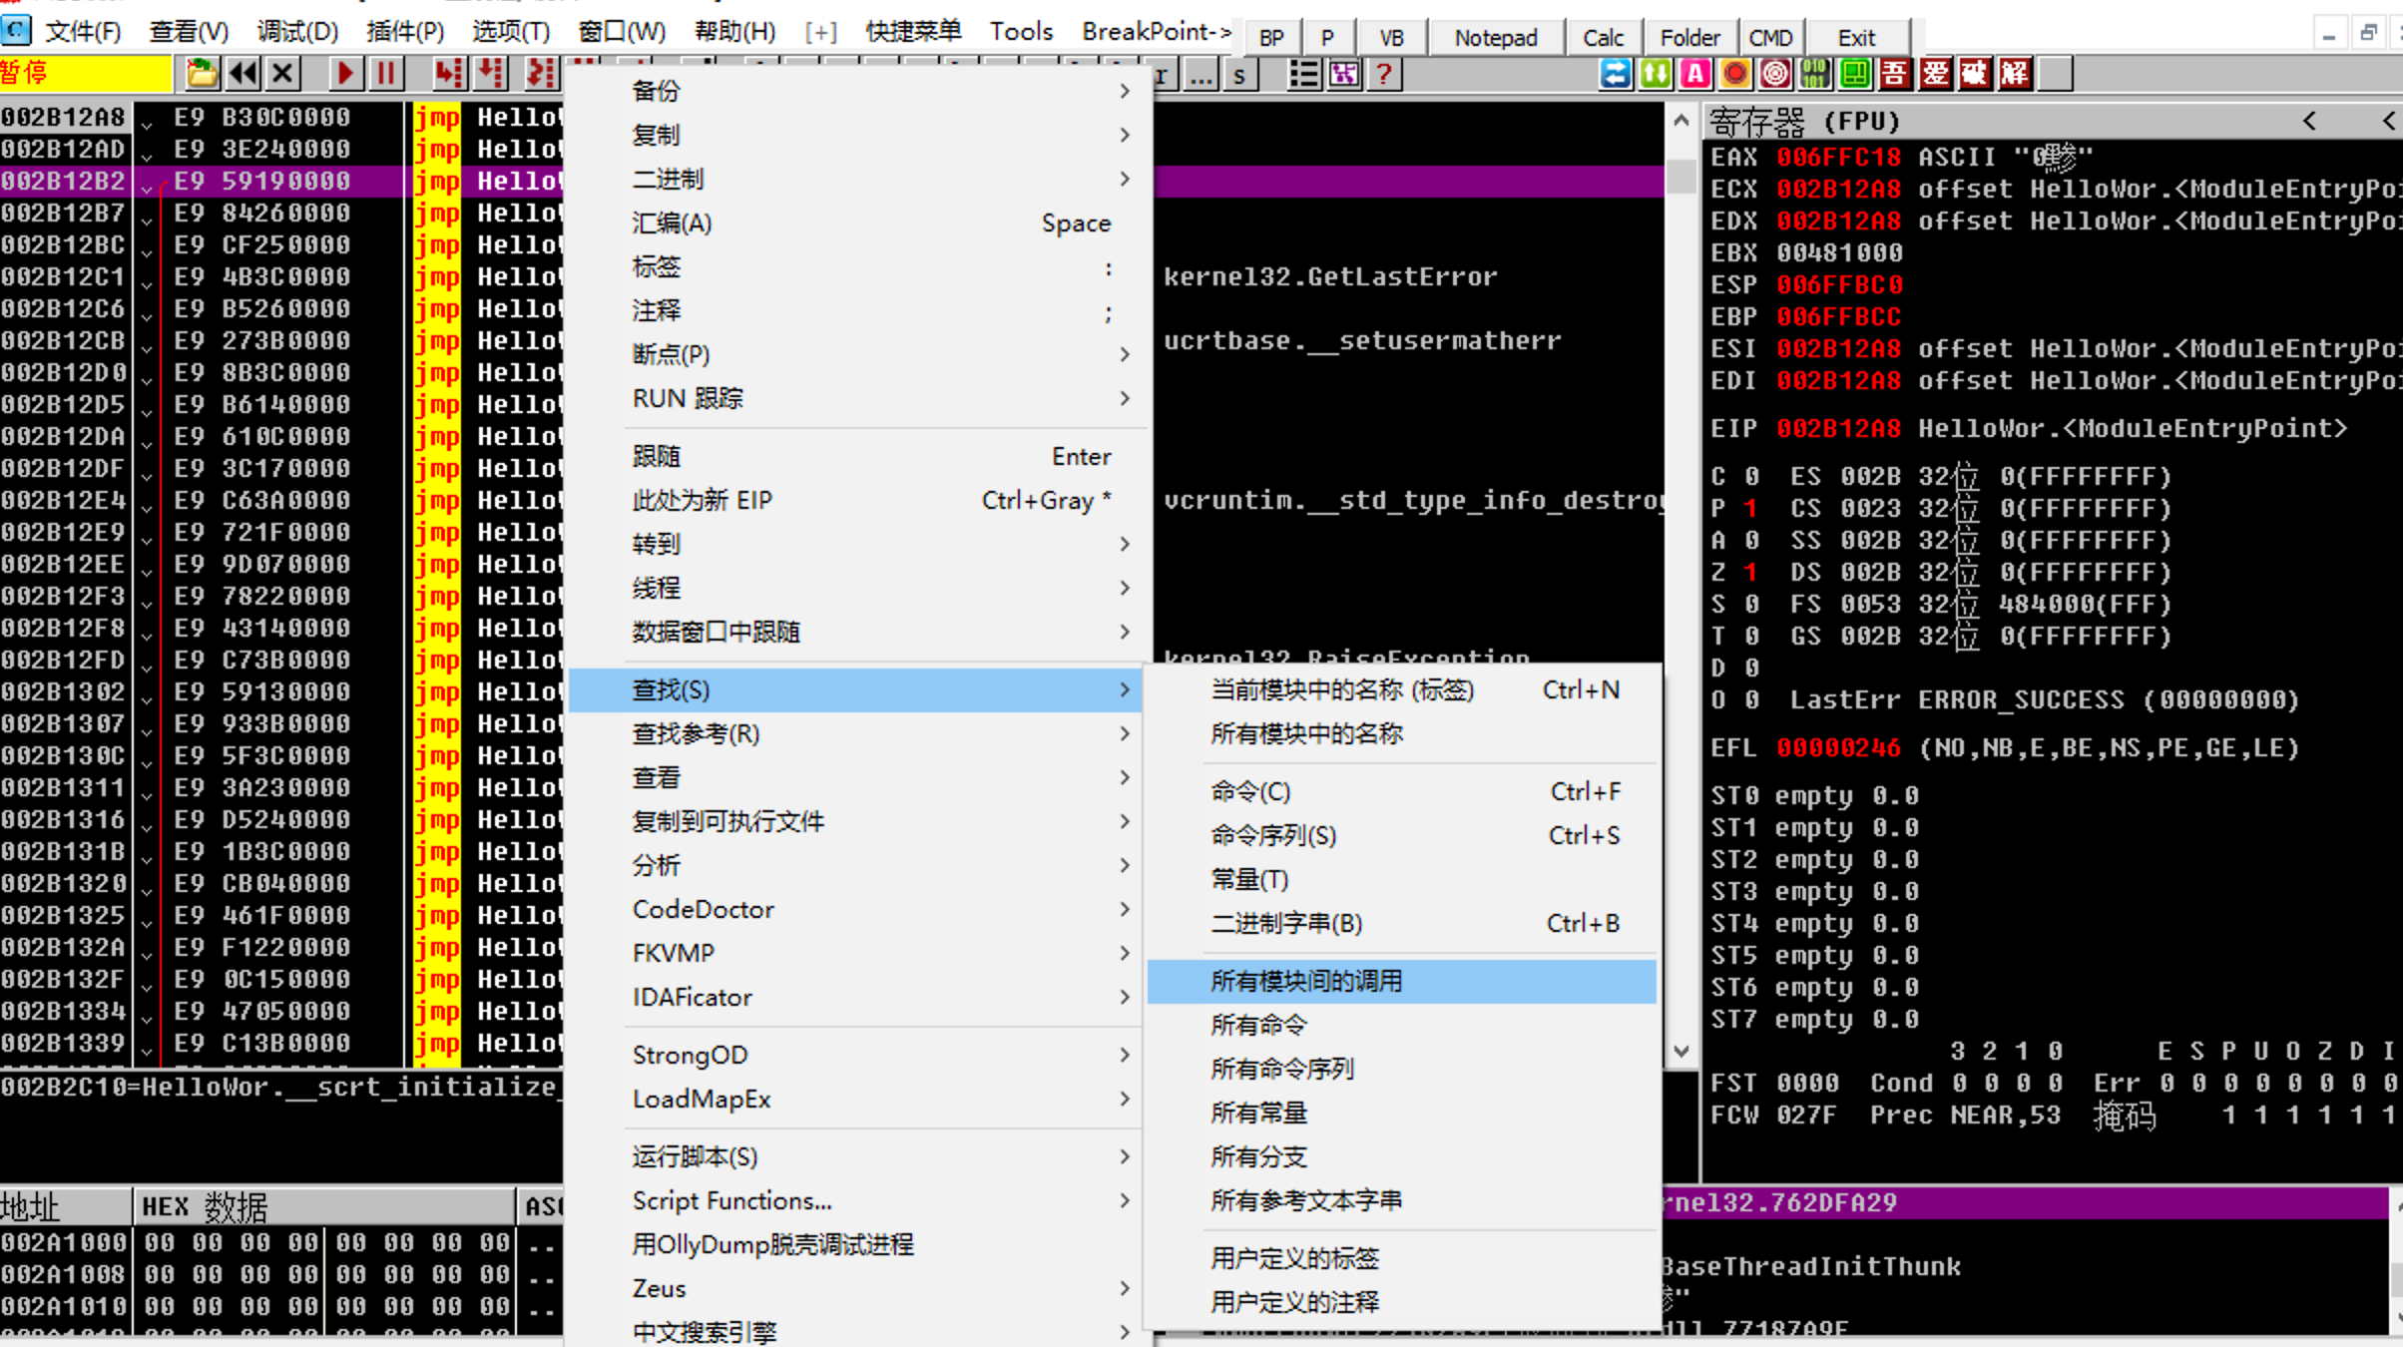Click the pink letter A icon
This screenshot has height=1347, width=2403.
(x=1695, y=75)
